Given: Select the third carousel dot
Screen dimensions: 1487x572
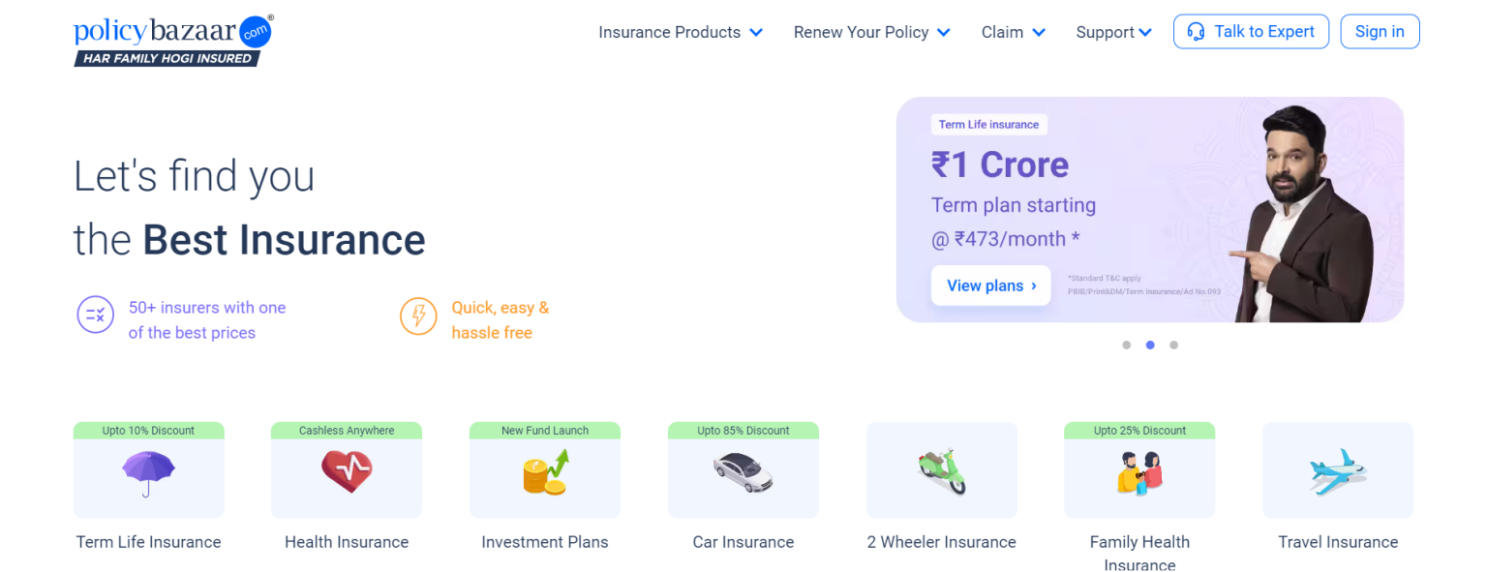Looking at the screenshot, I should pos(1173,345).
